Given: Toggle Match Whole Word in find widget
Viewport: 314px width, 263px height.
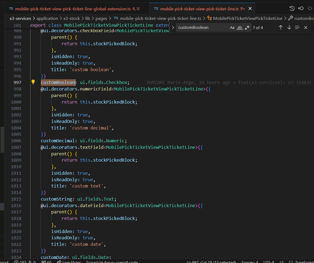Looking at the screenshot, I should [x=239, y=28].
